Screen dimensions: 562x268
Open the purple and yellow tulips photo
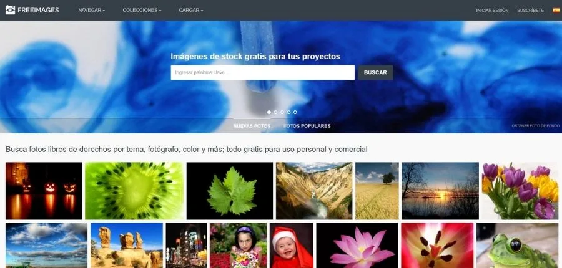tap(520, 191)
